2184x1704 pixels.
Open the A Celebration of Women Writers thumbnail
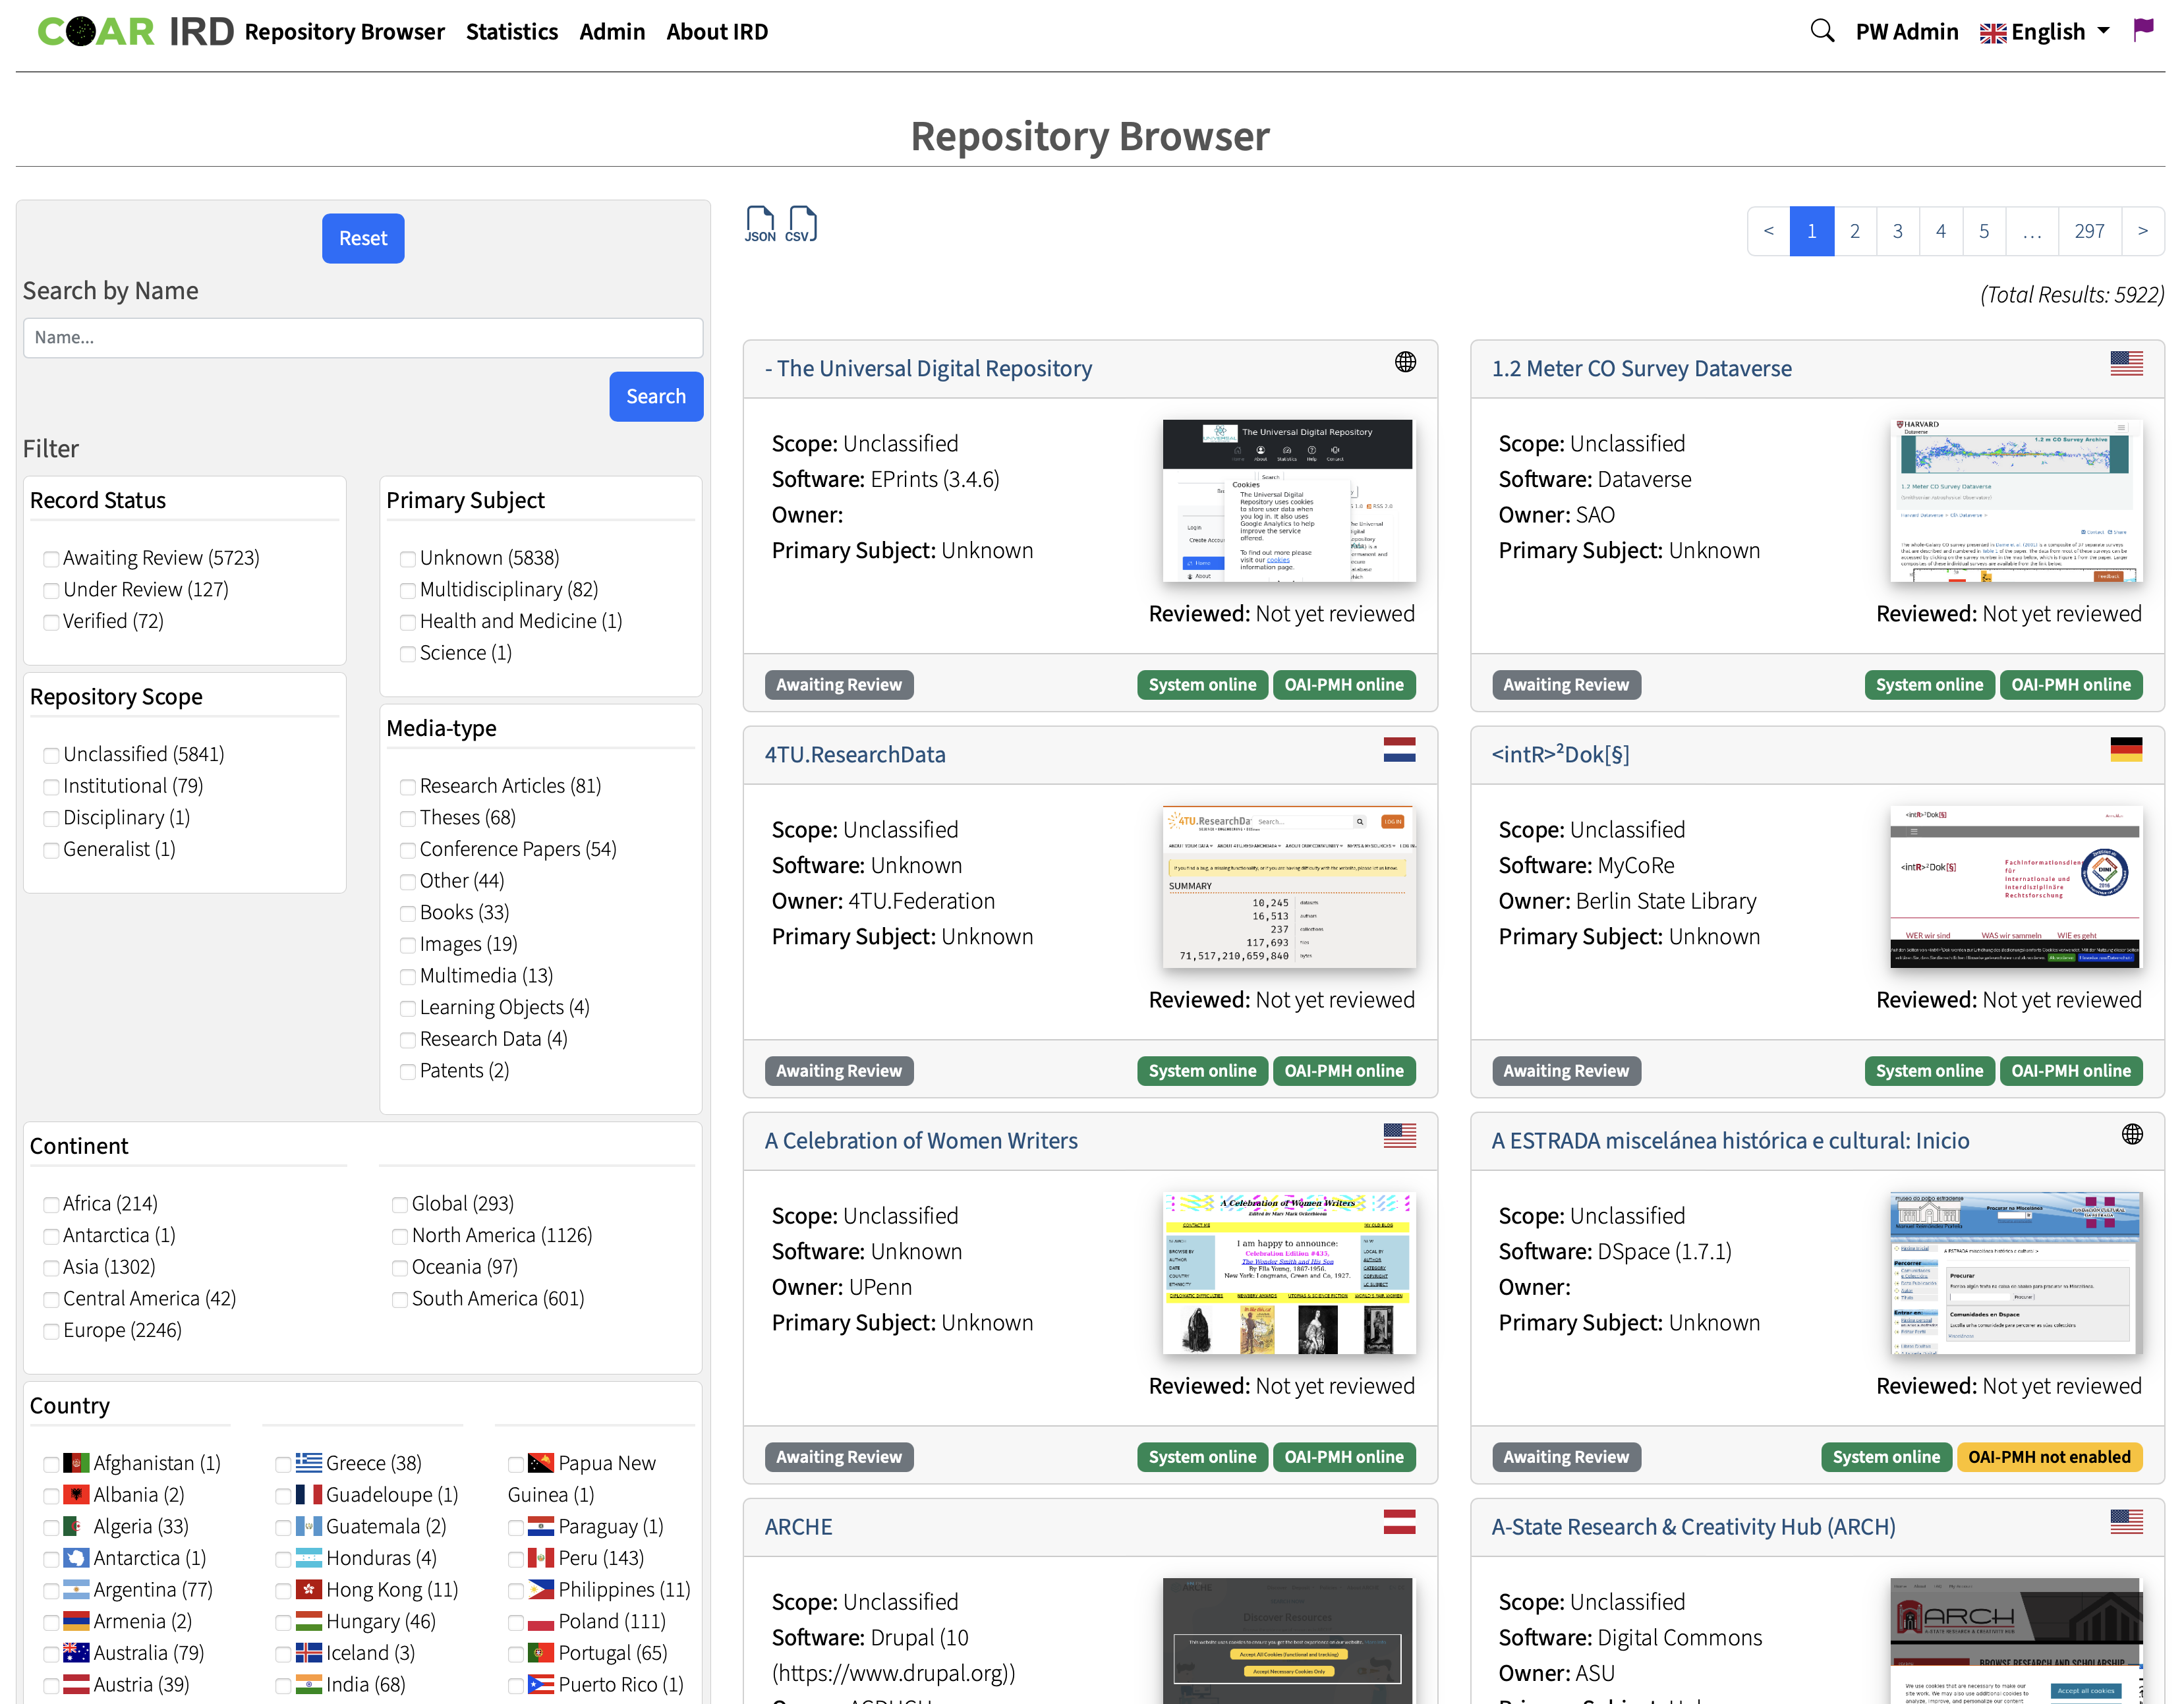pyautogui.click(x=1289, y=1272)
